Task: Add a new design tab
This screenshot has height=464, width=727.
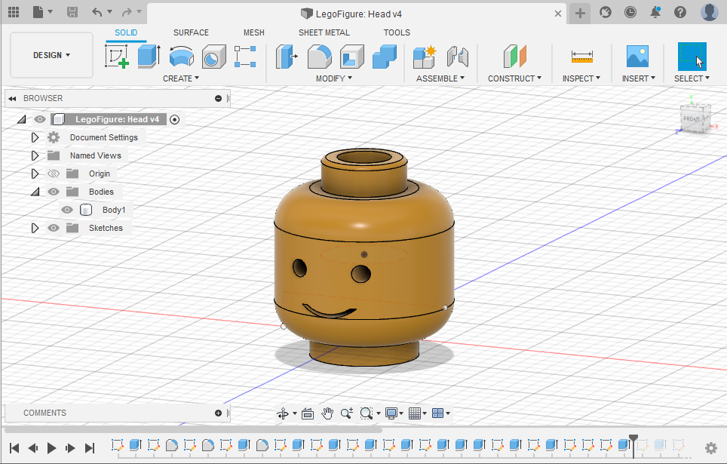Action: click(x=580, y=13)
